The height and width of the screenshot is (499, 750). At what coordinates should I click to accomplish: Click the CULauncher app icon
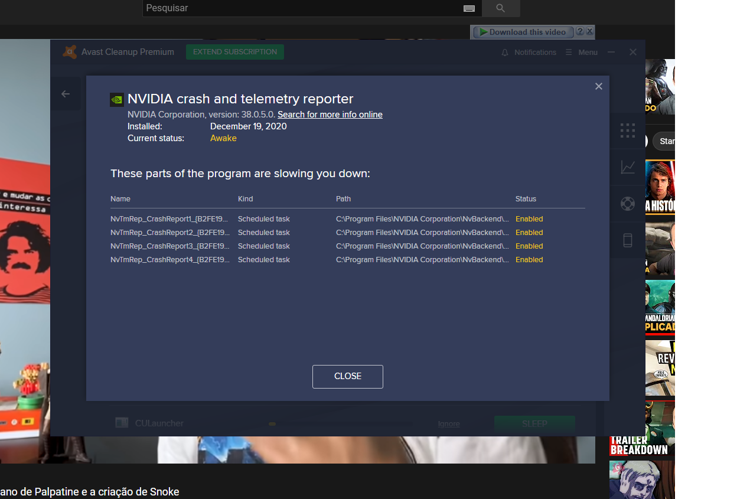[122, 423]
